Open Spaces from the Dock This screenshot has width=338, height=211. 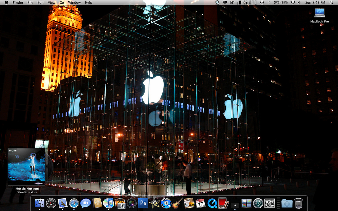tap(247, 203)
